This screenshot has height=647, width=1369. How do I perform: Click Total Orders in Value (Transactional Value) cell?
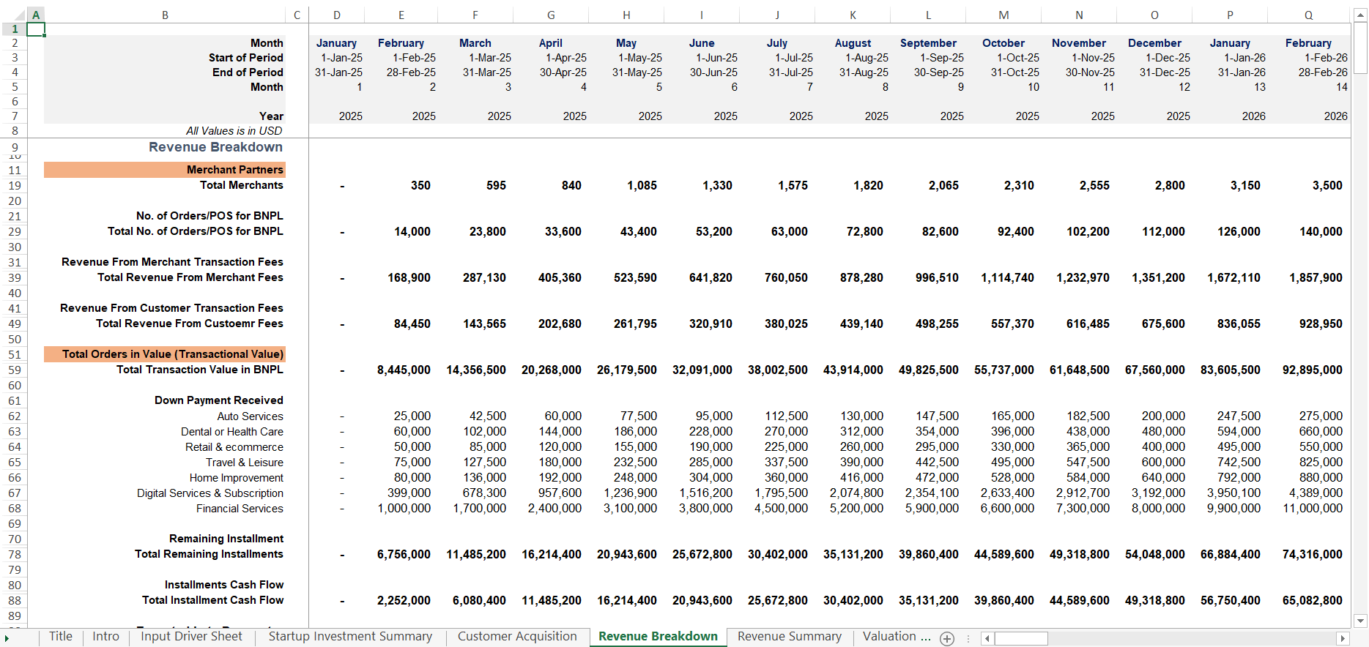[x=165, y=354]
